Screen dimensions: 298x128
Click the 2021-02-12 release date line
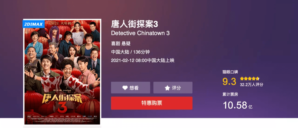click(143, 60)
